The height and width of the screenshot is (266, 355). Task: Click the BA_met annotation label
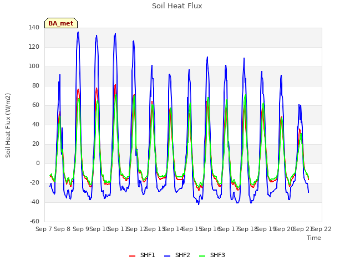click(x=61, y=23)
